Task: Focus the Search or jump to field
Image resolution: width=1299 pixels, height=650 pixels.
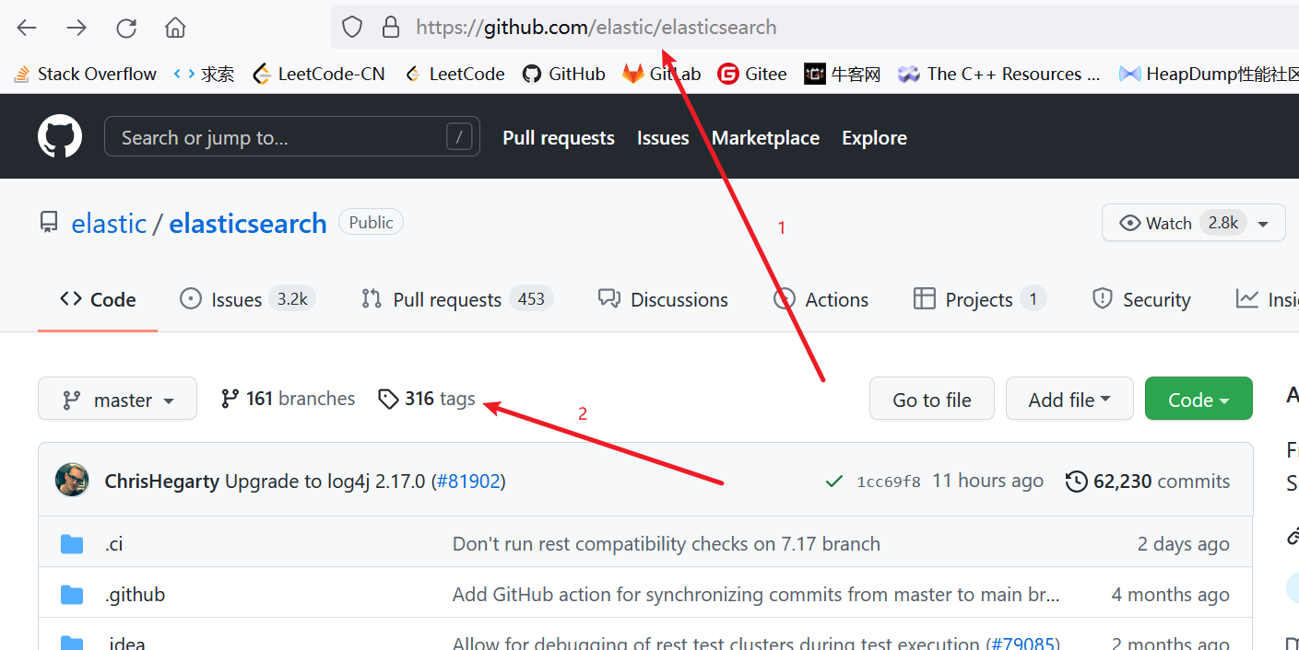Action: coord(292,137)
